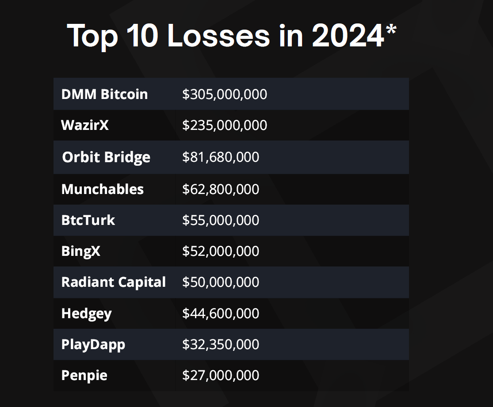Click the Munchables name
Image resolution: width=493 pixels, height=407 pixels.
[102, 189]
